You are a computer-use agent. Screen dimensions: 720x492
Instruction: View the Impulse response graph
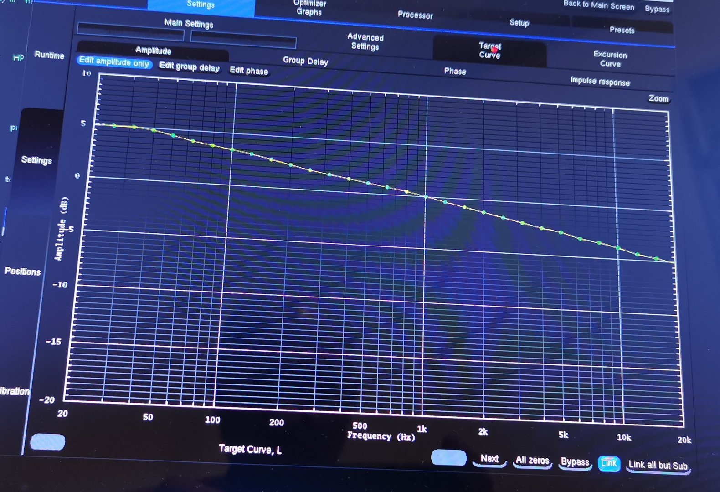[x=600, y=82]
